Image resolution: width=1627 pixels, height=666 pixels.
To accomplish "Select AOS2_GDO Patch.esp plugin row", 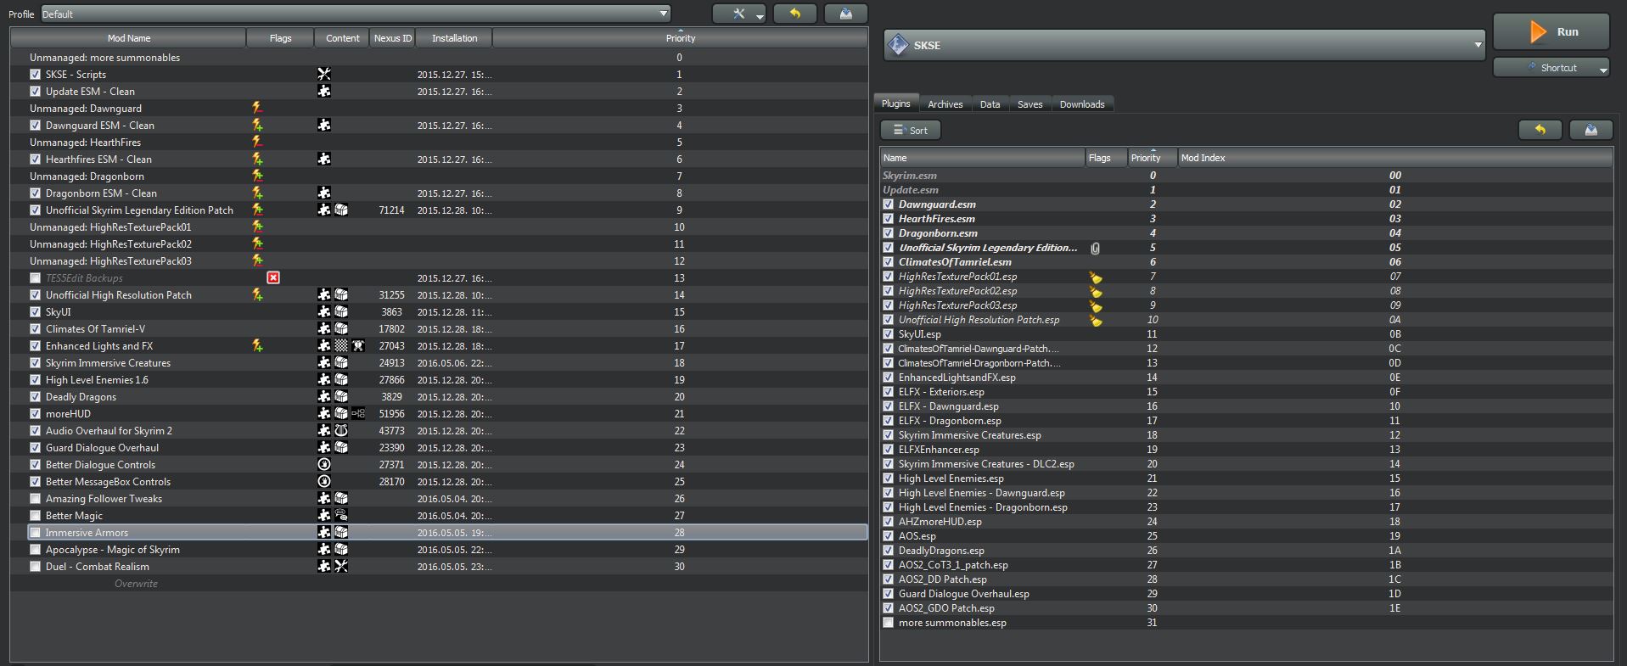I will (1246, 608).
